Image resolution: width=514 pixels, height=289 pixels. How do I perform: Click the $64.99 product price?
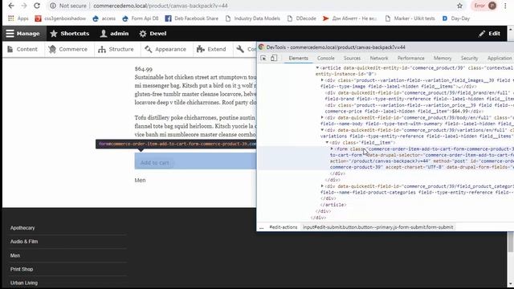143,69
